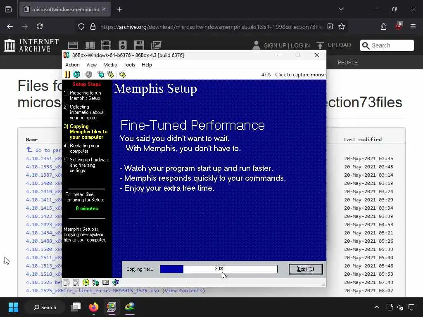The width and height of the screenshot is (423, 317).
Task: Click hard disk status icon in 86Box
Action: 106,282
